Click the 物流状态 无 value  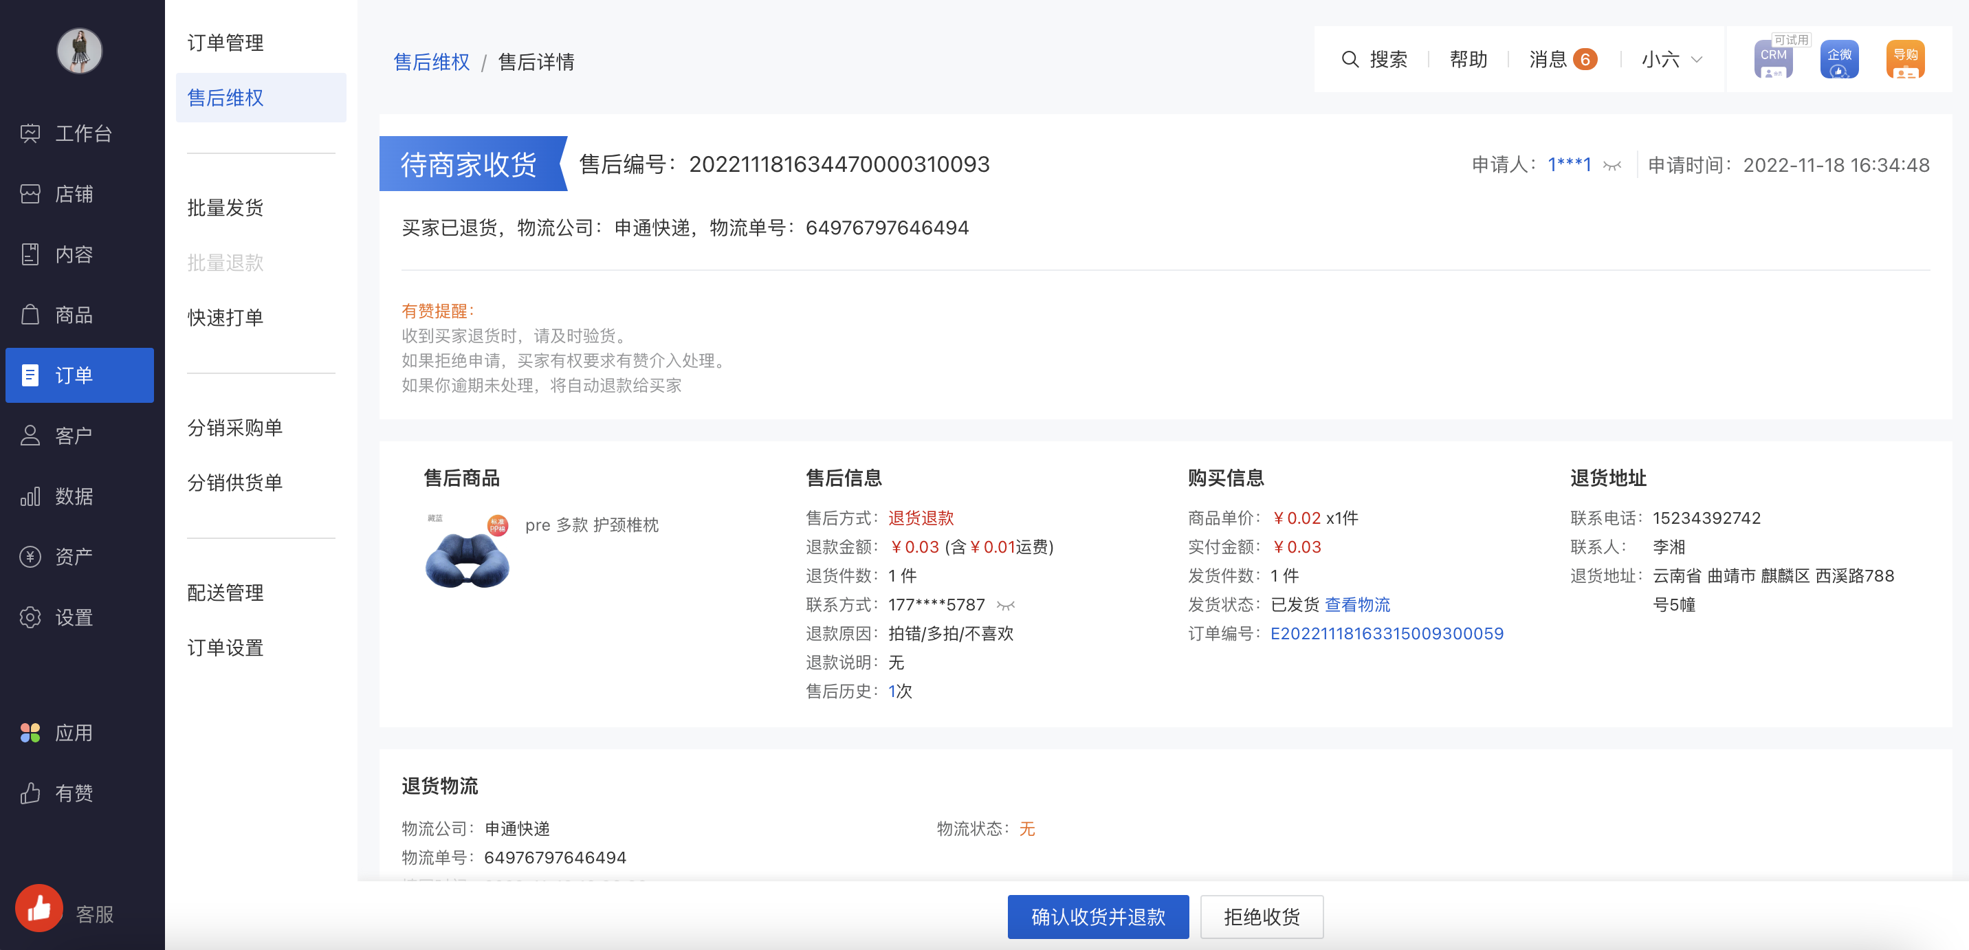1026,829
